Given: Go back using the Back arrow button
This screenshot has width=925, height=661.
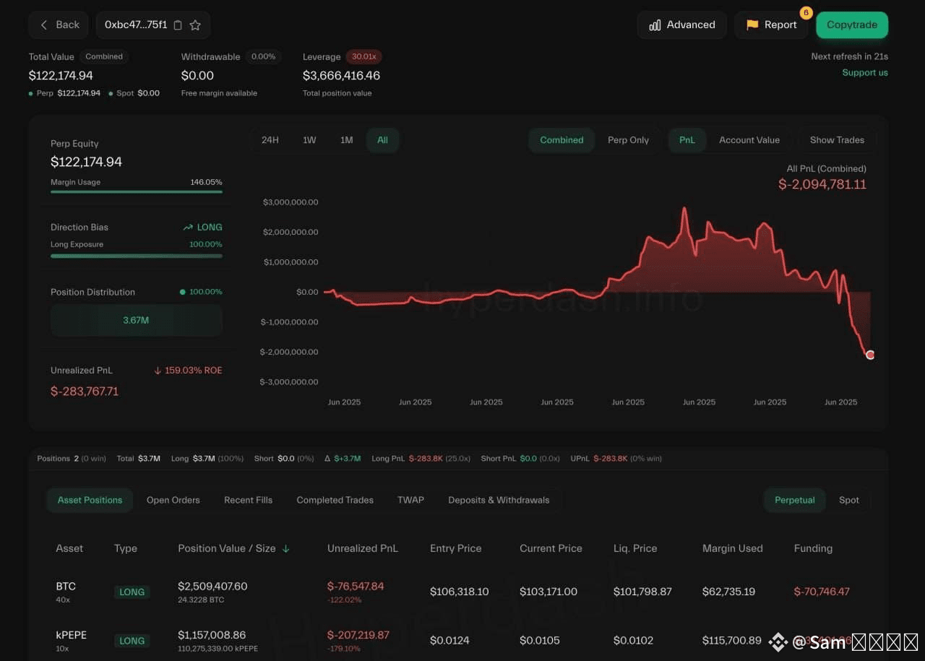Looking at the screenshot, I should click(59, 25).
